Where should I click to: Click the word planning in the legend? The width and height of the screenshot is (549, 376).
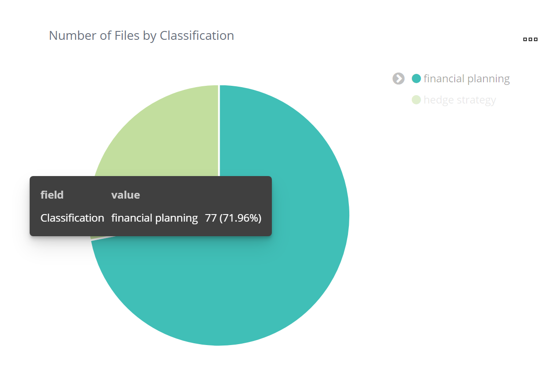click(x=491, y=79)
